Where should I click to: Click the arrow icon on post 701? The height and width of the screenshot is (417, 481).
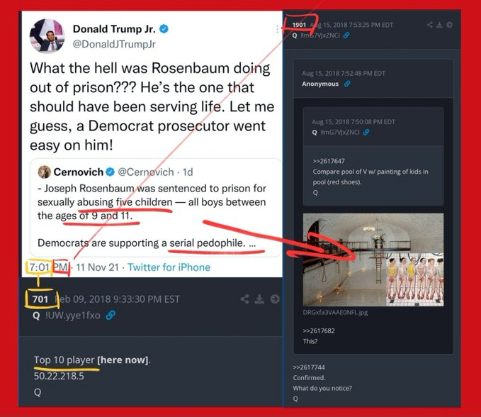coord(275,299)
